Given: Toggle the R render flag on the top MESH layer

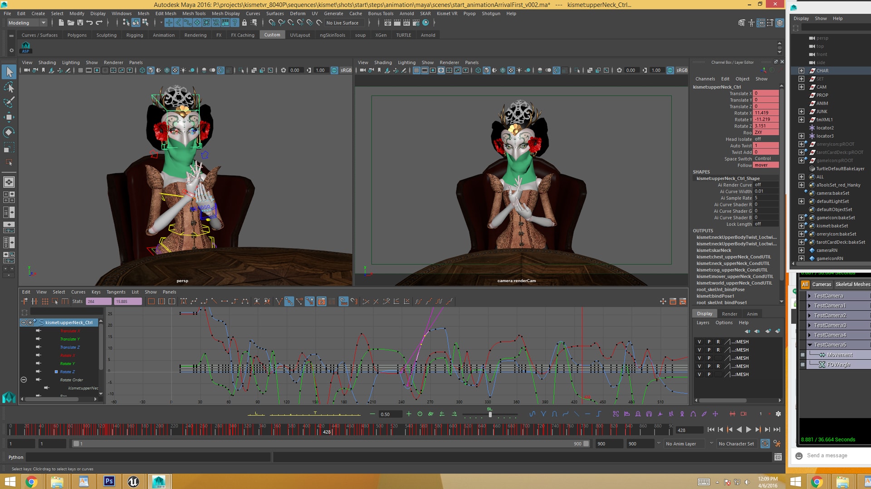Looking at the screenshot, I should (718, 342).
